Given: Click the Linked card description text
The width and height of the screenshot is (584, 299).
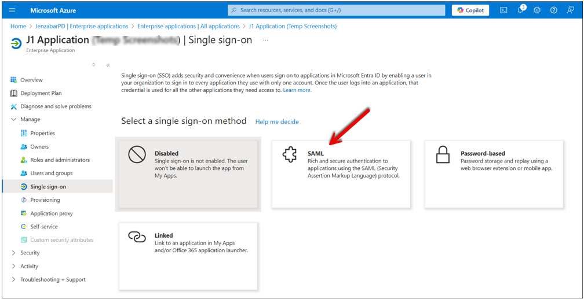Looking at the screenshot, I should click(201, 247).
